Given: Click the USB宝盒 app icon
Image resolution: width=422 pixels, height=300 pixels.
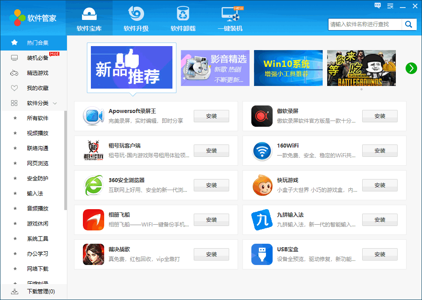Looking at the screenshot, I should 262,254.
